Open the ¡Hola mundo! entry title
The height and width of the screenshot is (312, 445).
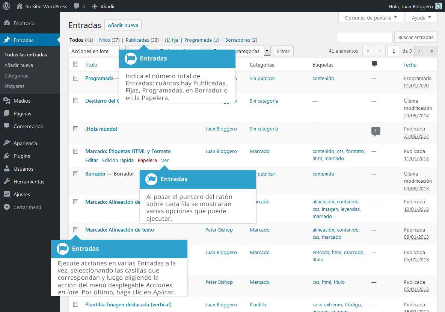point(101,129)
